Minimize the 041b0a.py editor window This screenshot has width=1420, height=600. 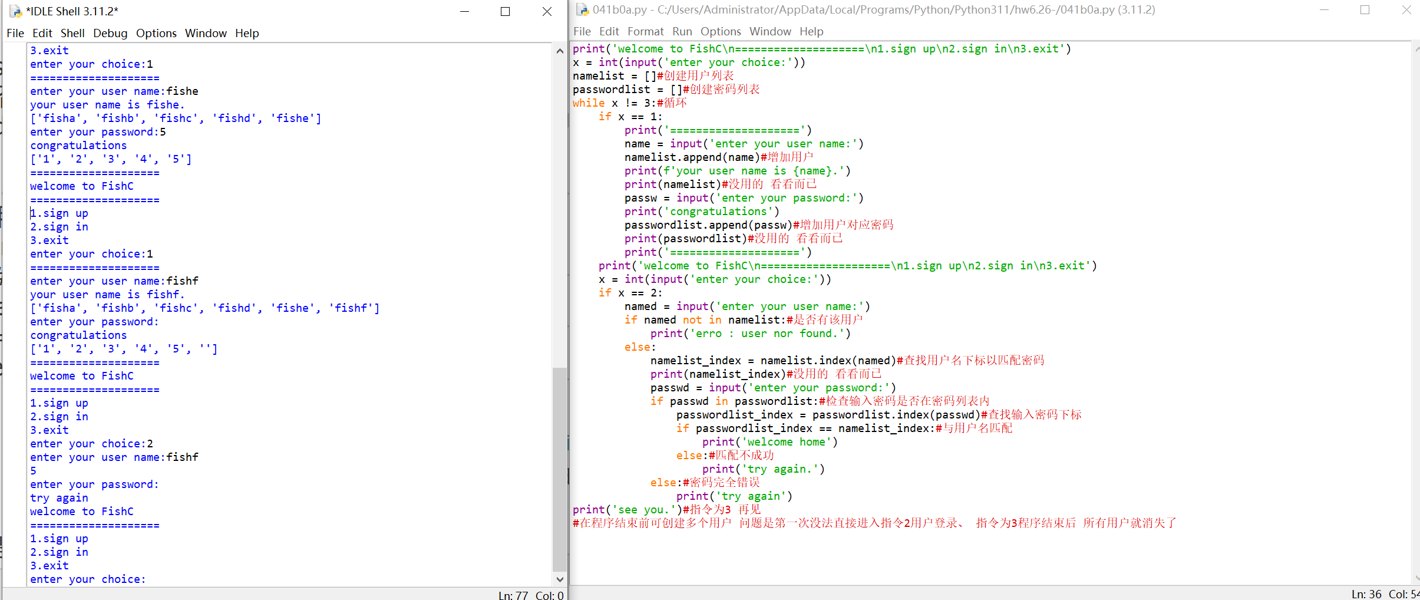click(x=1324, y=10)
